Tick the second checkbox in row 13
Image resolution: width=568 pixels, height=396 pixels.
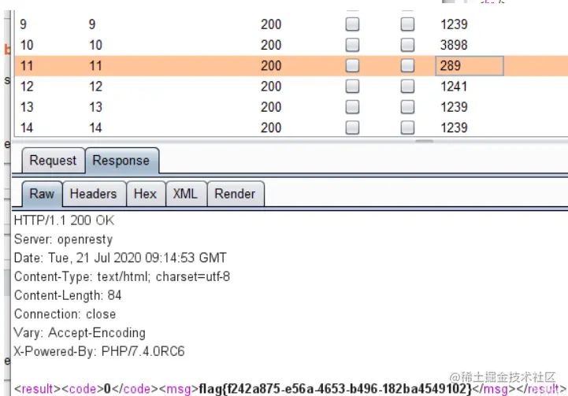click(x=407, y=107)
